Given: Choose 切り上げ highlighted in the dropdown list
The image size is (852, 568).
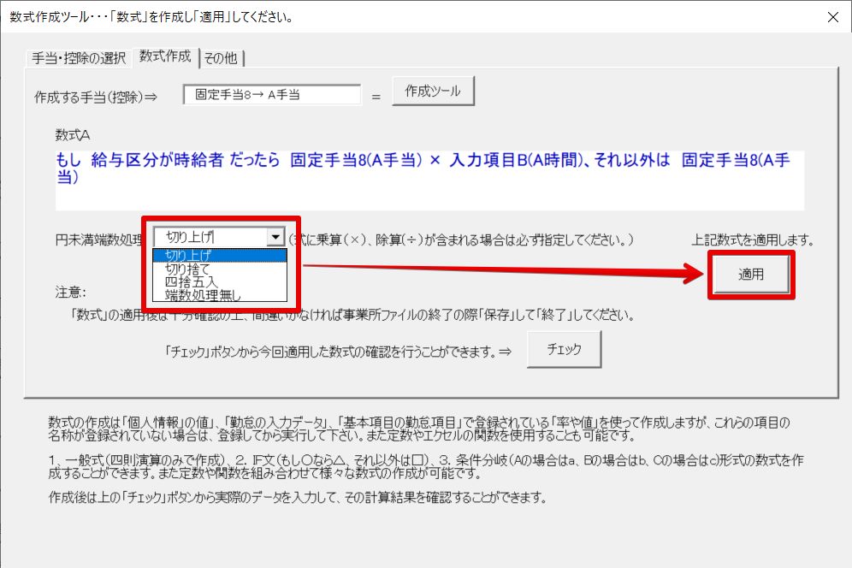Looking at the screenshot, I should point(219,256).
